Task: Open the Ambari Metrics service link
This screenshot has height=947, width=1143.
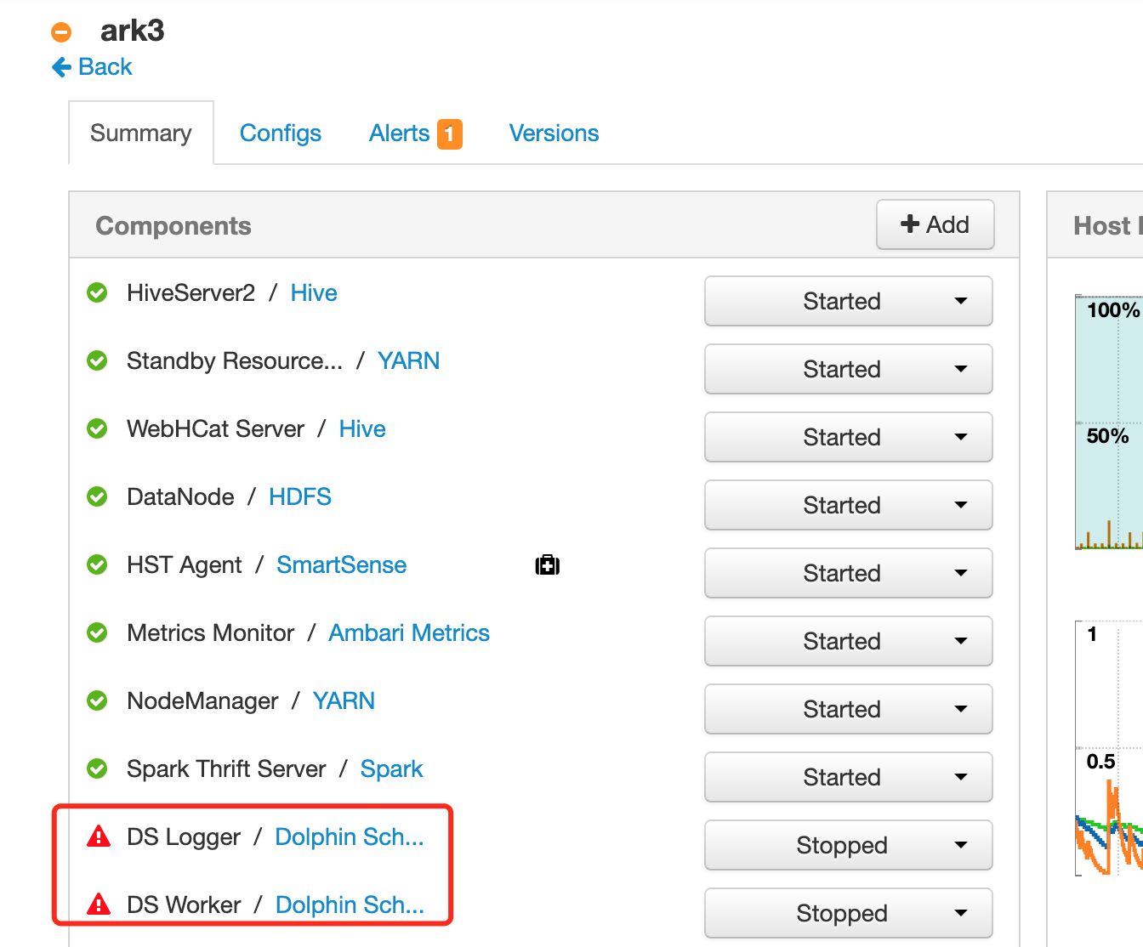Action: 409,633
